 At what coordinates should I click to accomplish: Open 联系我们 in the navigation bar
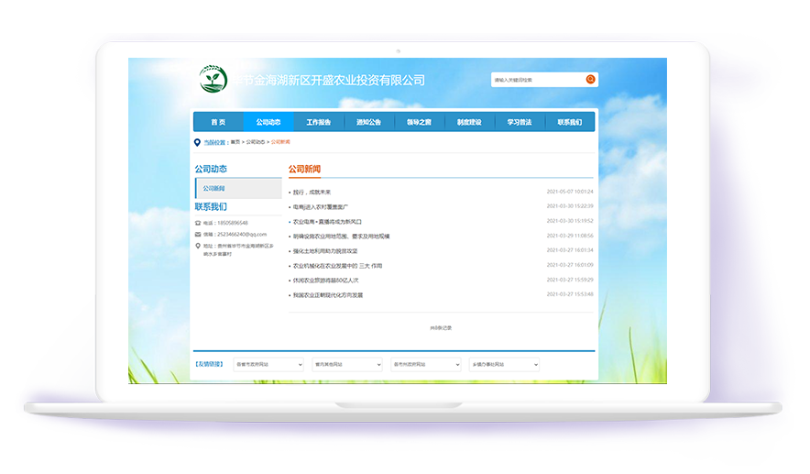[x=569, y=122]
